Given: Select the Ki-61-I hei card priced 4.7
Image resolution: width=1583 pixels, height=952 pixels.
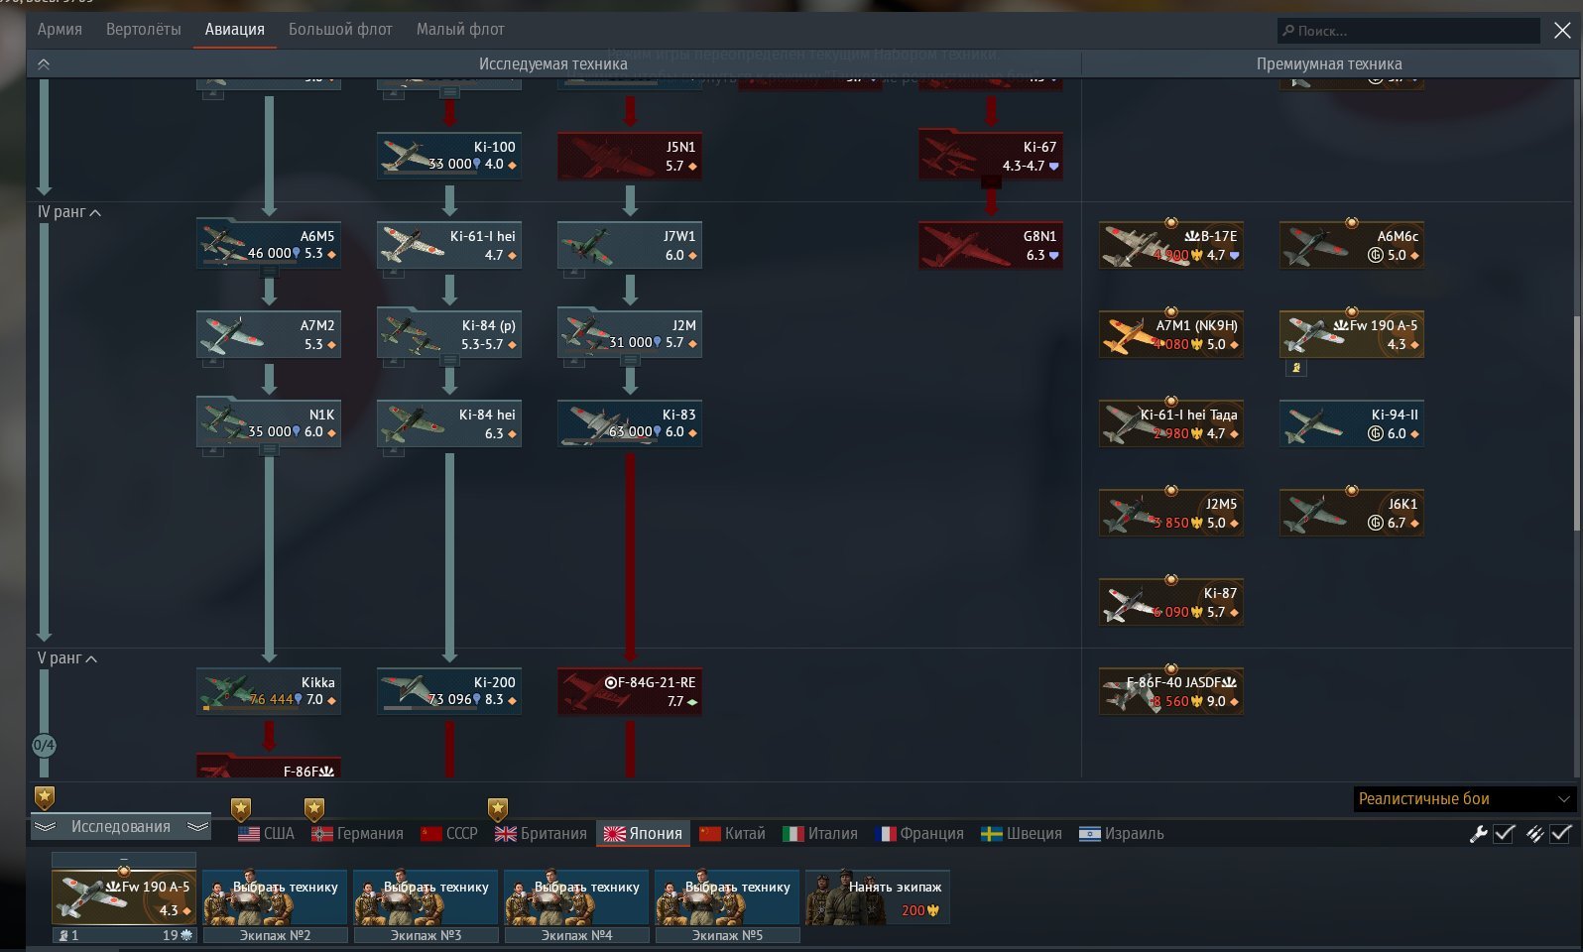Looking at the screenshot, I should tap(449, 245).
